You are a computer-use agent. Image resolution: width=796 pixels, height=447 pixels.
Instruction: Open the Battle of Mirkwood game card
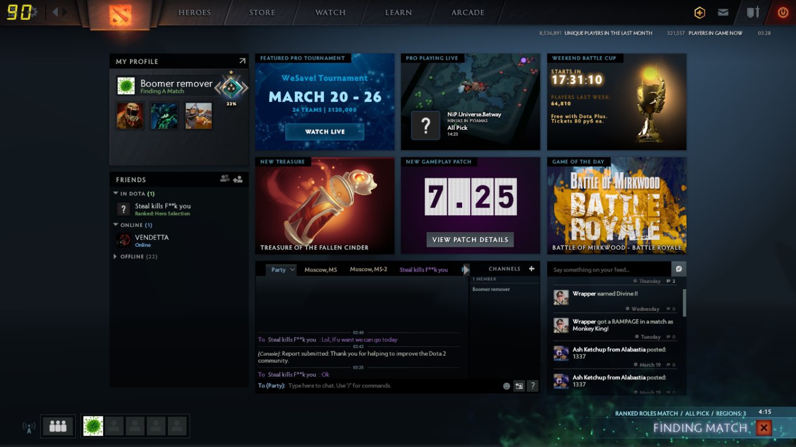617,205
